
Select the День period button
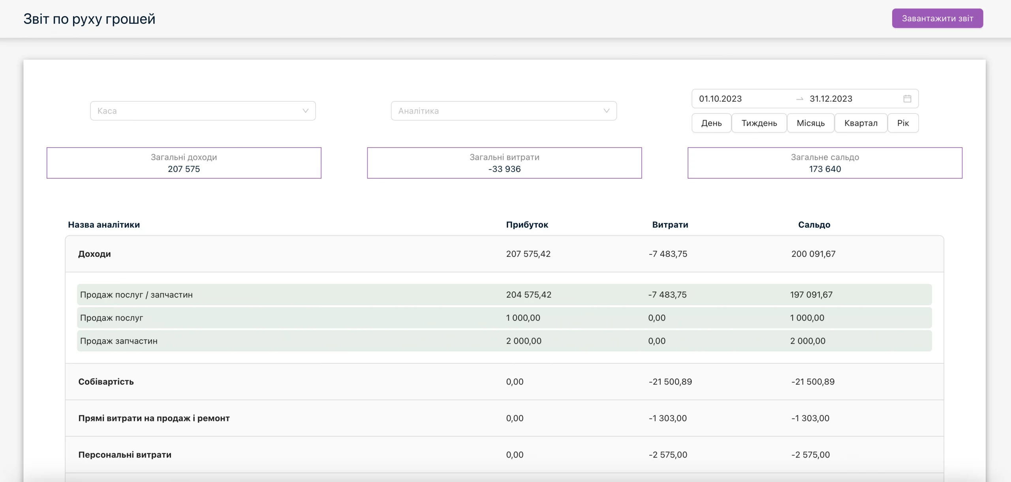[711, 123]
